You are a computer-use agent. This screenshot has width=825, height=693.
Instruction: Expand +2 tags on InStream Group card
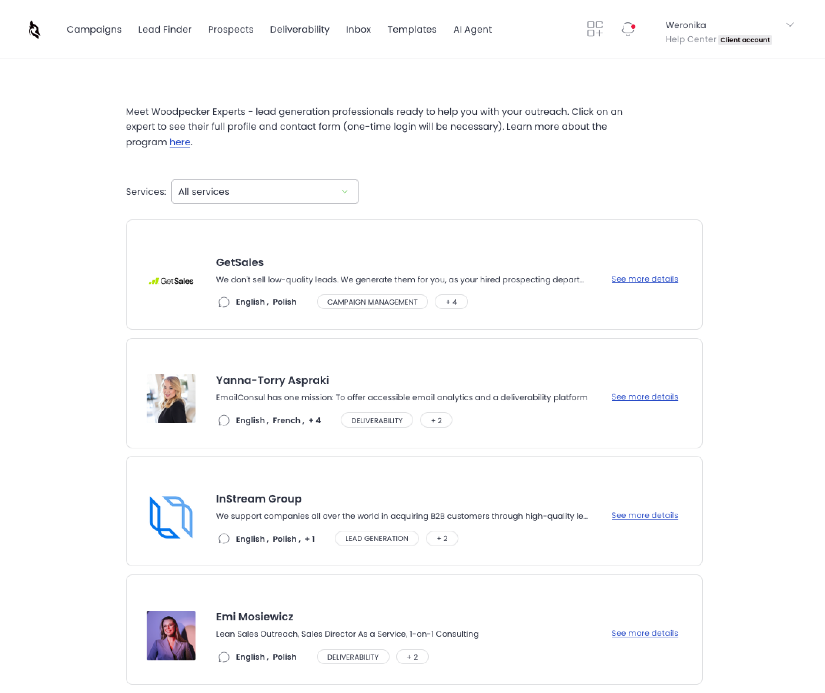tap(442, 538)
